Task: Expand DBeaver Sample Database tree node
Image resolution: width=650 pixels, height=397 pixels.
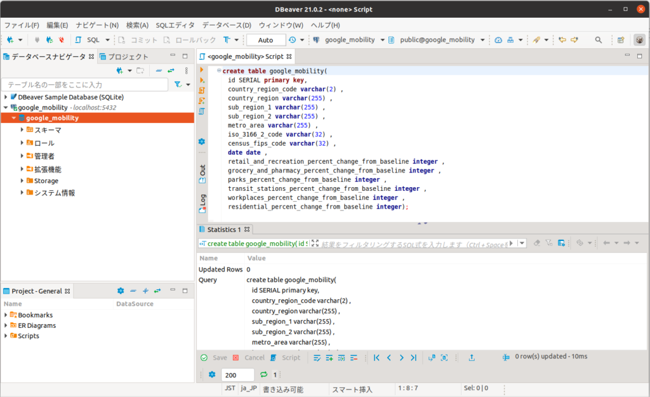Action: click(x=6, y=97)
